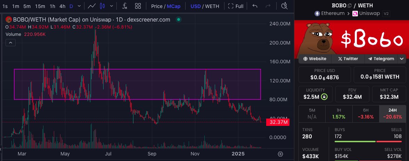Open the quick search icon
This screenshot has width=409, height=161.
tap(284, 6)
